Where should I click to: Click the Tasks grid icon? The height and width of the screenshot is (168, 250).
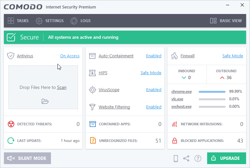pos(11,21)
